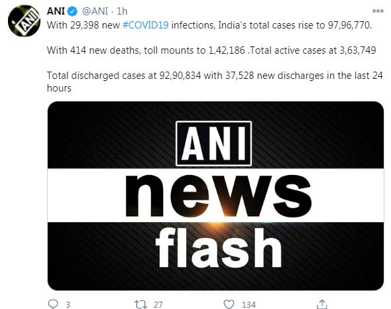Screen dimensions: 391x309
Task: Open the ANI profile avatar
Action: 24,21
